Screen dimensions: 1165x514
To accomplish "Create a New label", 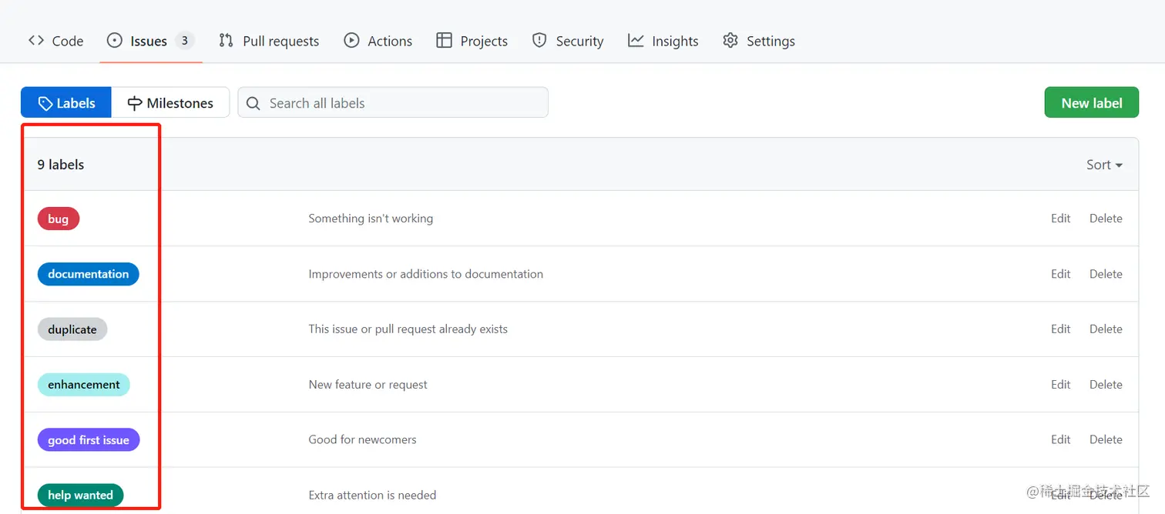I will click(x=1091, y=103).
